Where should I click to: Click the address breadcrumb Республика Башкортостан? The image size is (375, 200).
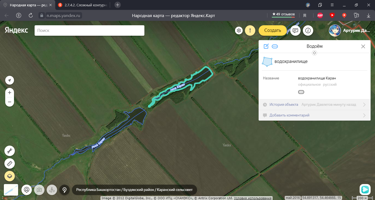point(98,190)
